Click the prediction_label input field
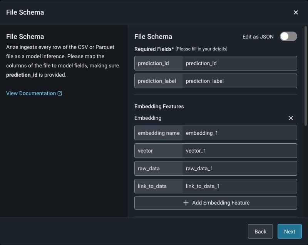Image resolution: width=308 pixels, height=245 pixels. click(x=239, y=81)
